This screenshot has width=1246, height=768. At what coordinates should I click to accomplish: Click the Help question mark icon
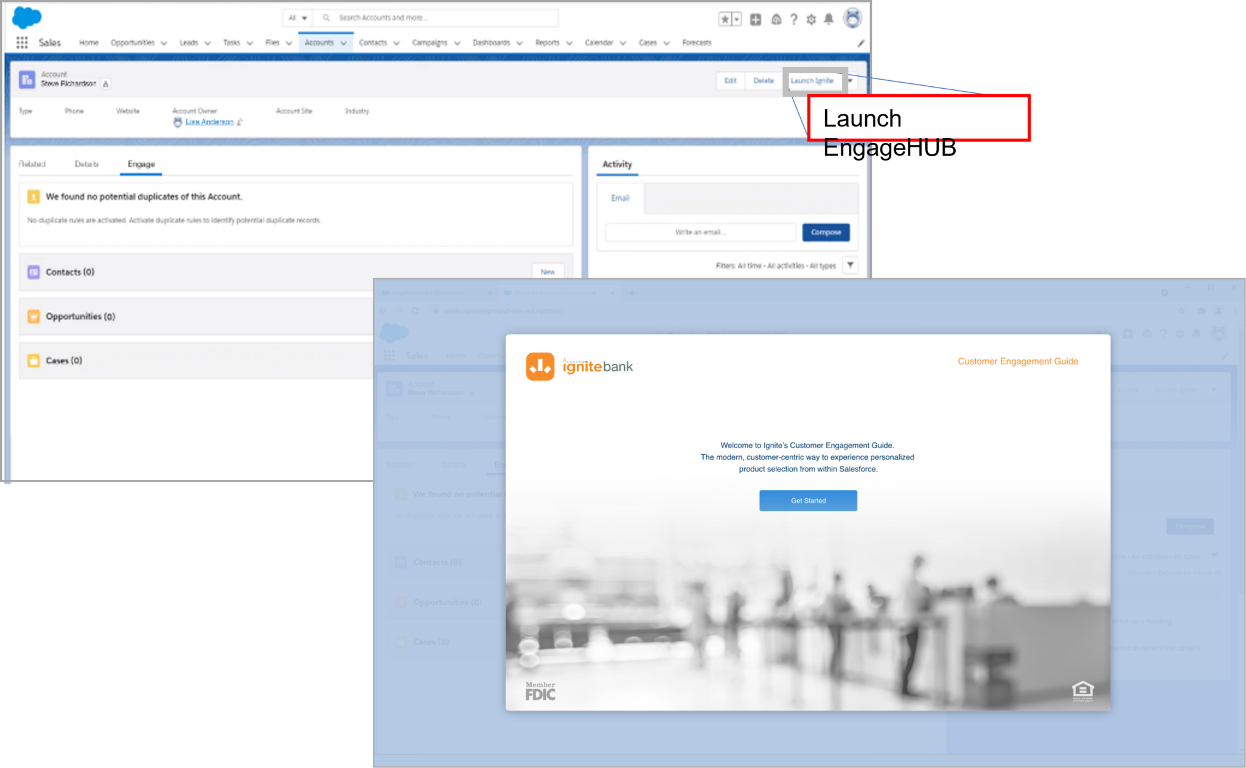coord(793,19)
